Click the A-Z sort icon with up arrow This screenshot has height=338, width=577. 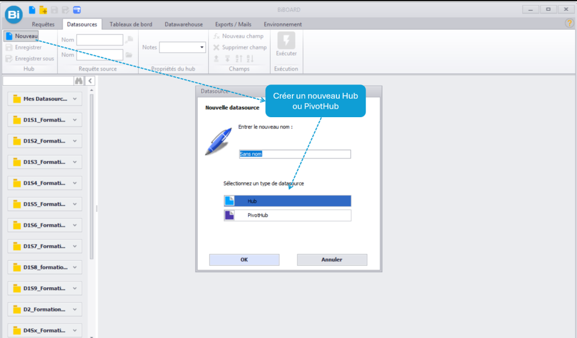[239, 59]
